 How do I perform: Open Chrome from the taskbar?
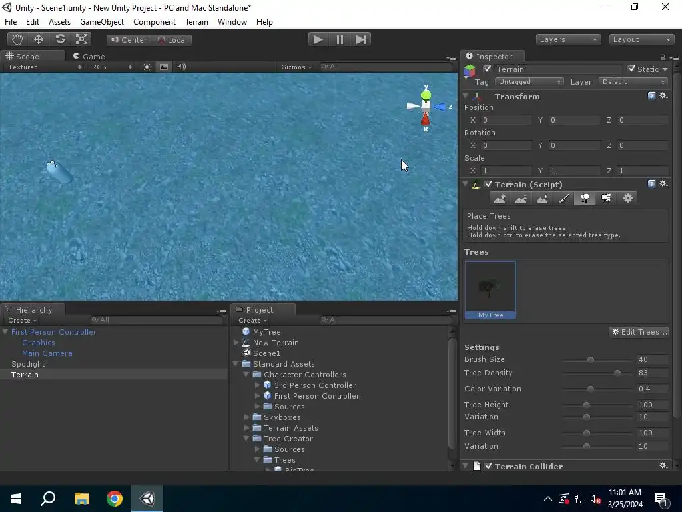tap(115, 499)
